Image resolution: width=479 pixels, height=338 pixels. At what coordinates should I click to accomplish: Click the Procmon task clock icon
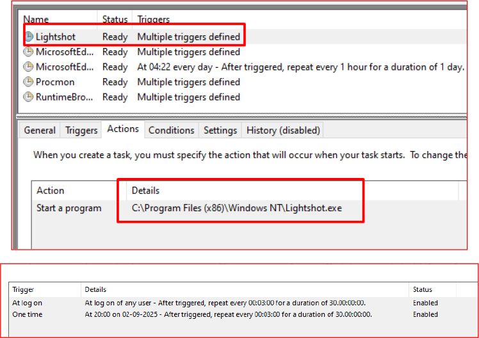click(28, 82)
